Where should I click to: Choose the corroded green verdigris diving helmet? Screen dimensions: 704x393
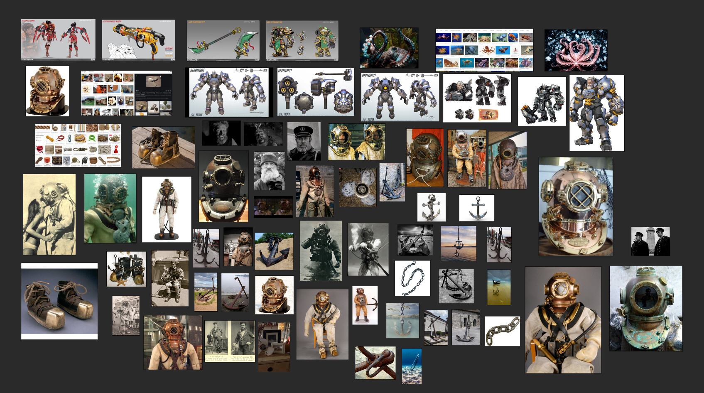(645, 309)
